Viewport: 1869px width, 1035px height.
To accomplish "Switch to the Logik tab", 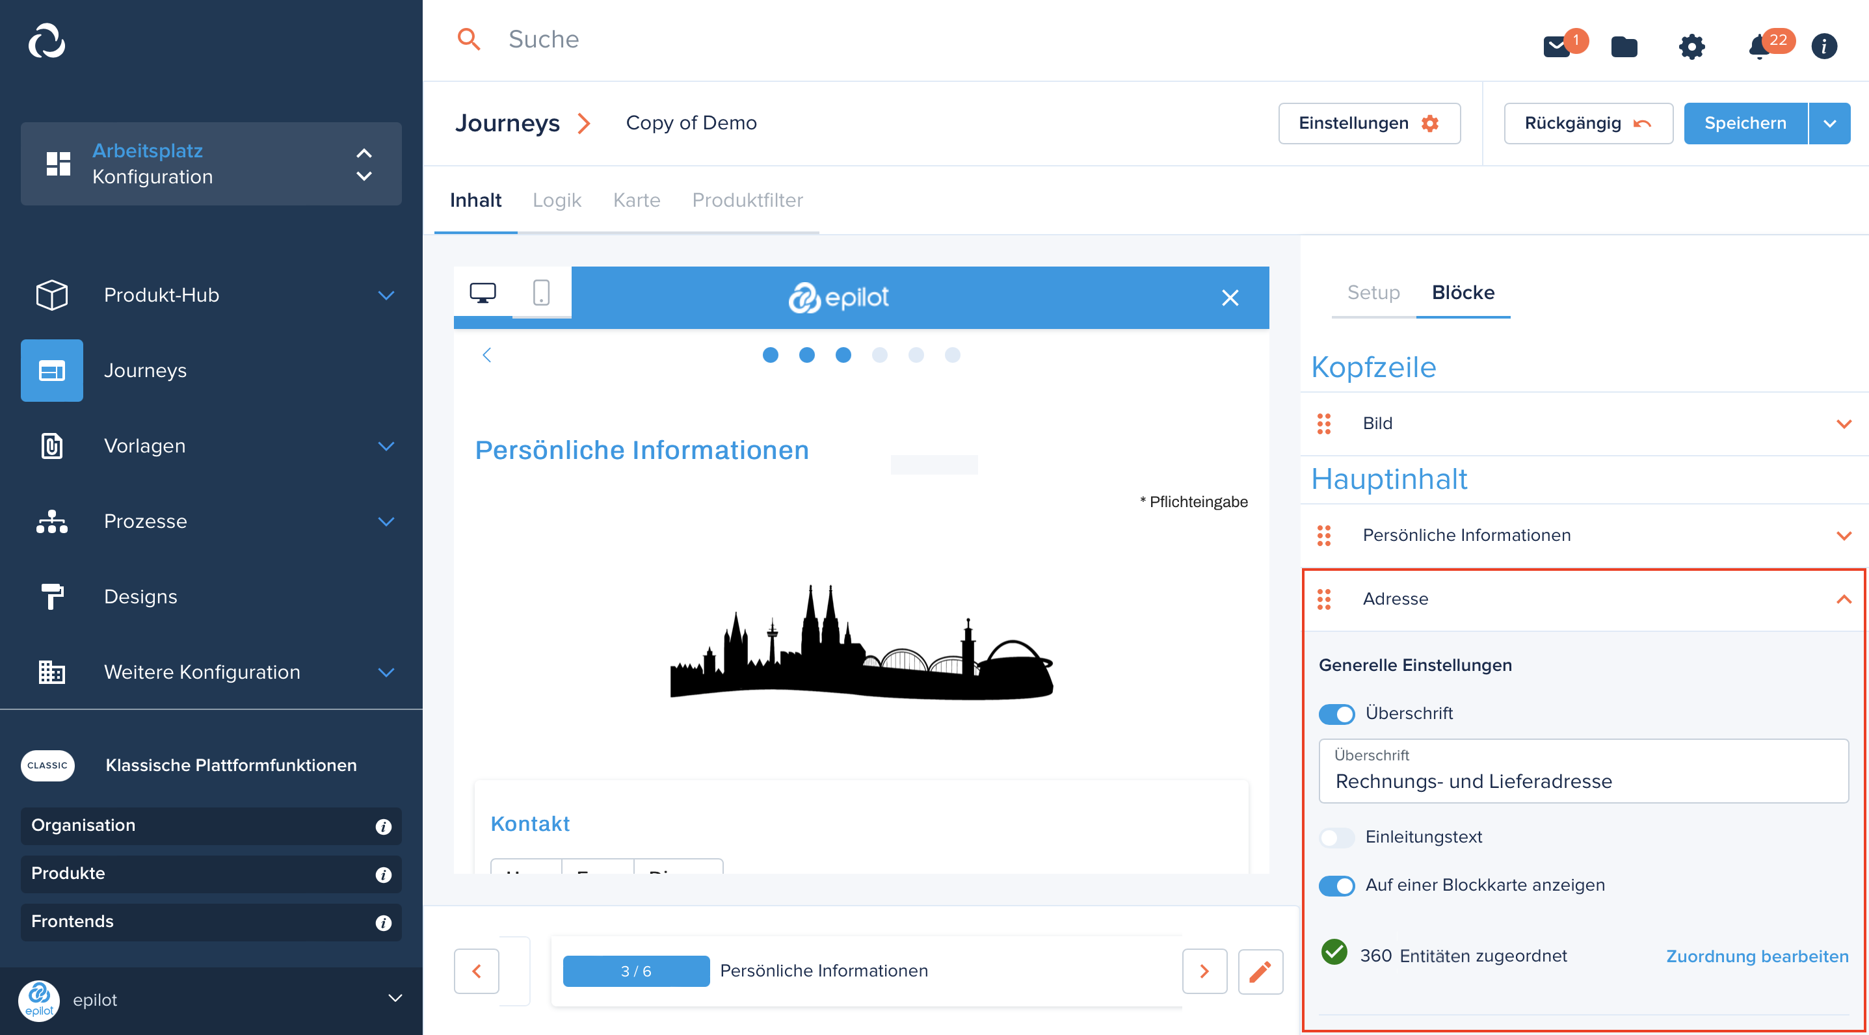I will coord(557,200).
